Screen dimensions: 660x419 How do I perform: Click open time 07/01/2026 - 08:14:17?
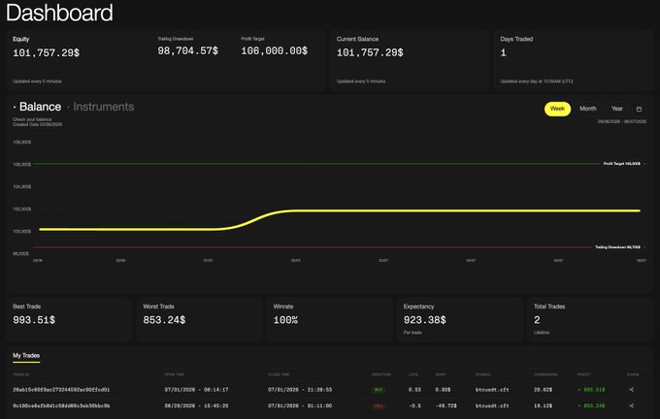tap(197, 390)
